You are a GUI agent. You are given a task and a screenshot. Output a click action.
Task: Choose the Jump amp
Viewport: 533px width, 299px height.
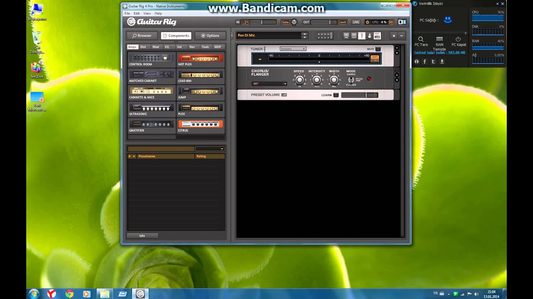pos(200,93)
